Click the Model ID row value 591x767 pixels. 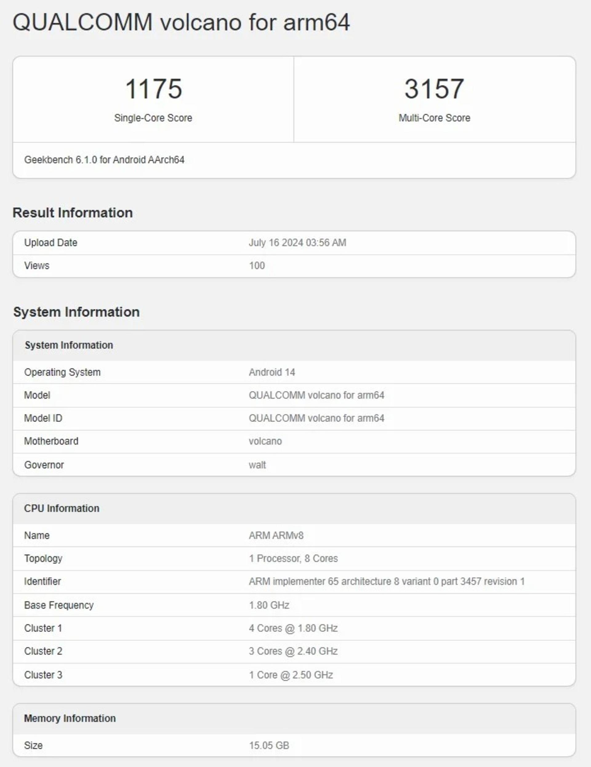[x=316, y=418]
